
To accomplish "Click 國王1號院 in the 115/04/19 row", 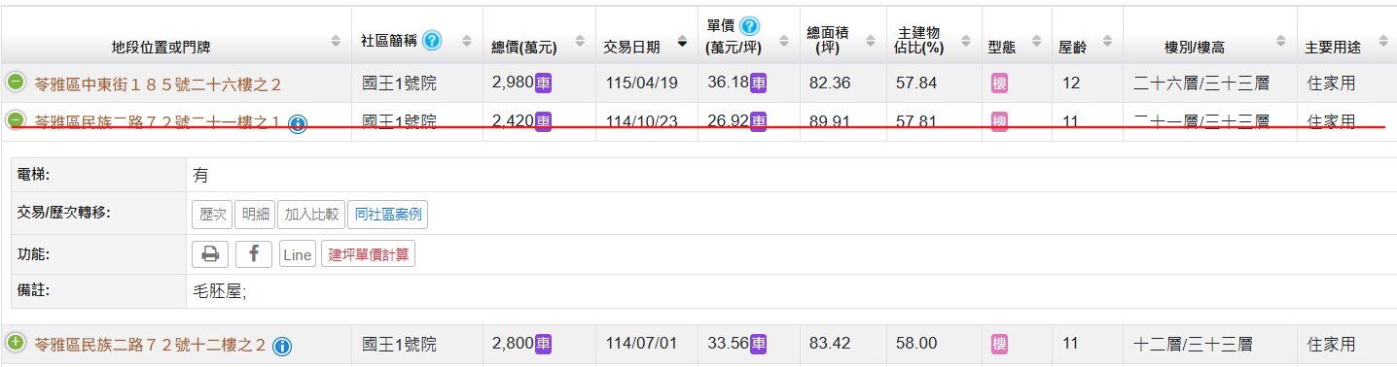I will click(399, 83).
